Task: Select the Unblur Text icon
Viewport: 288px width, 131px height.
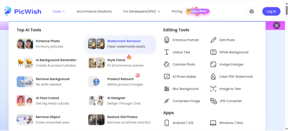Action: [x=167, y=52]
